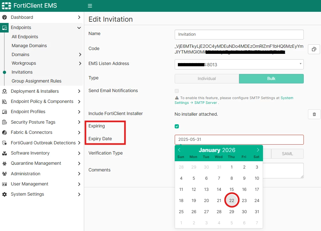The width and height of the screenshot is (321, 231).
Task: Click the Quarantine Management biohazard icon
Action: click(4, 163)
